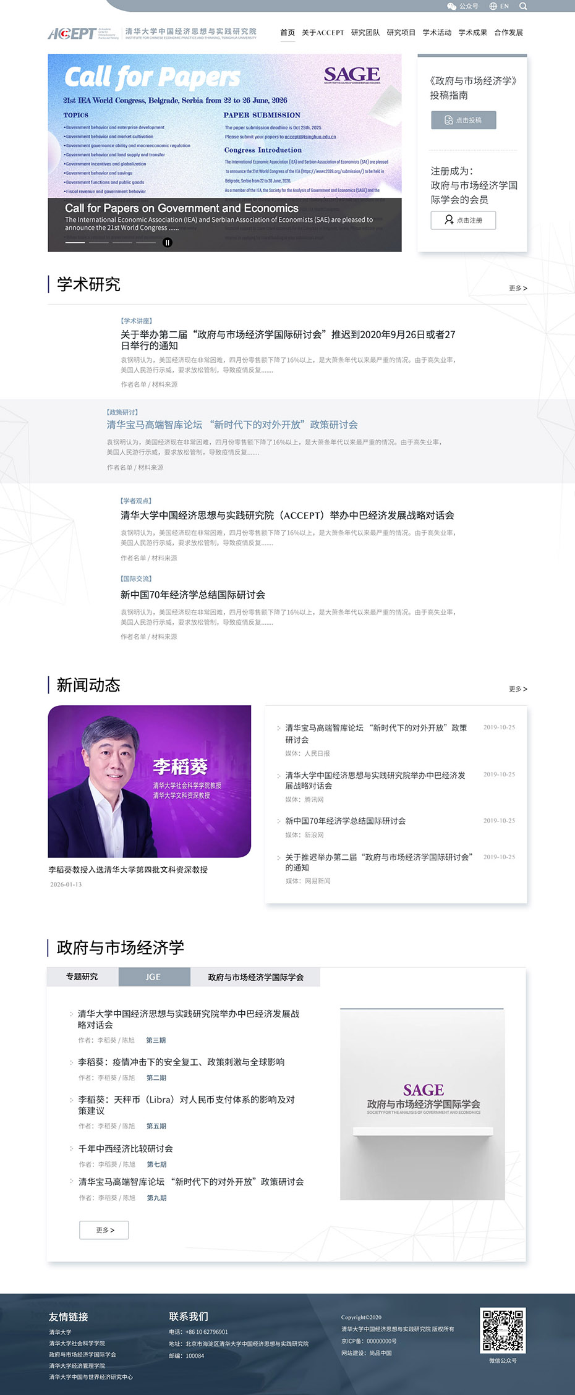Screen dimensions: 575x1395
Task: Open 研究团队 navigation item
Action: [x=365, y=33]
